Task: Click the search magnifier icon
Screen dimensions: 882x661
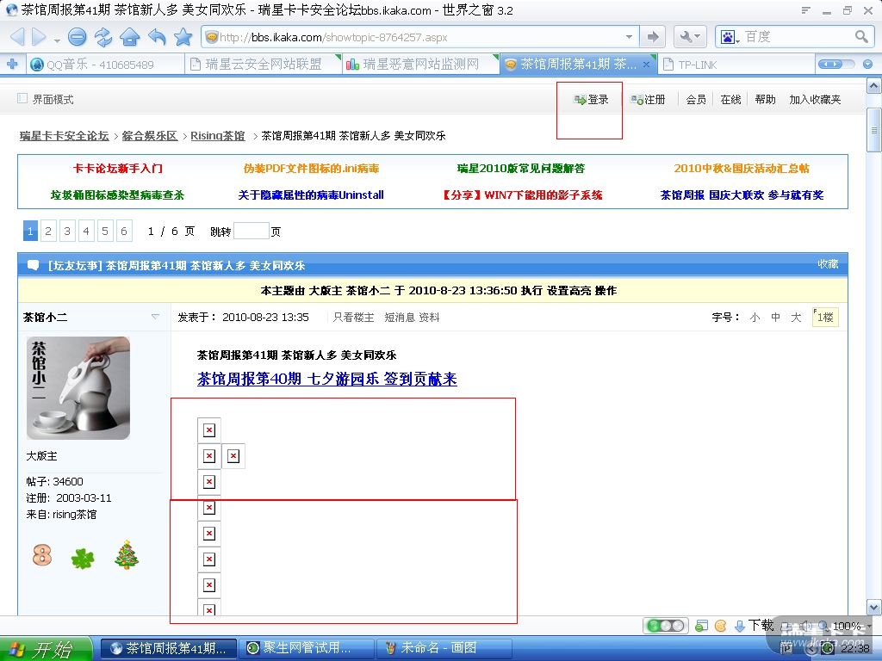Action: coord(861,37)
